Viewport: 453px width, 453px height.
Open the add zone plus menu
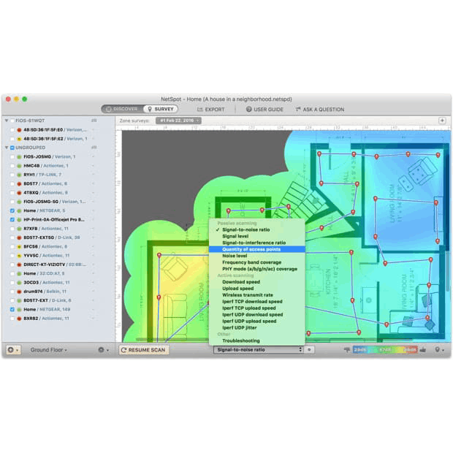point(13,350)
